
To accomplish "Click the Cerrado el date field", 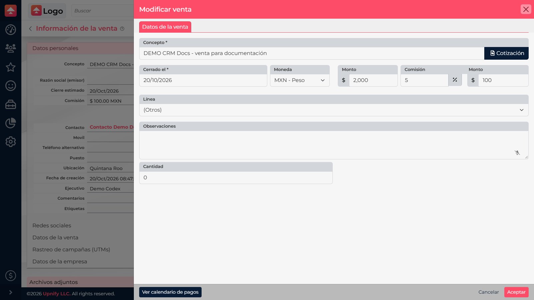I will 203,80.
